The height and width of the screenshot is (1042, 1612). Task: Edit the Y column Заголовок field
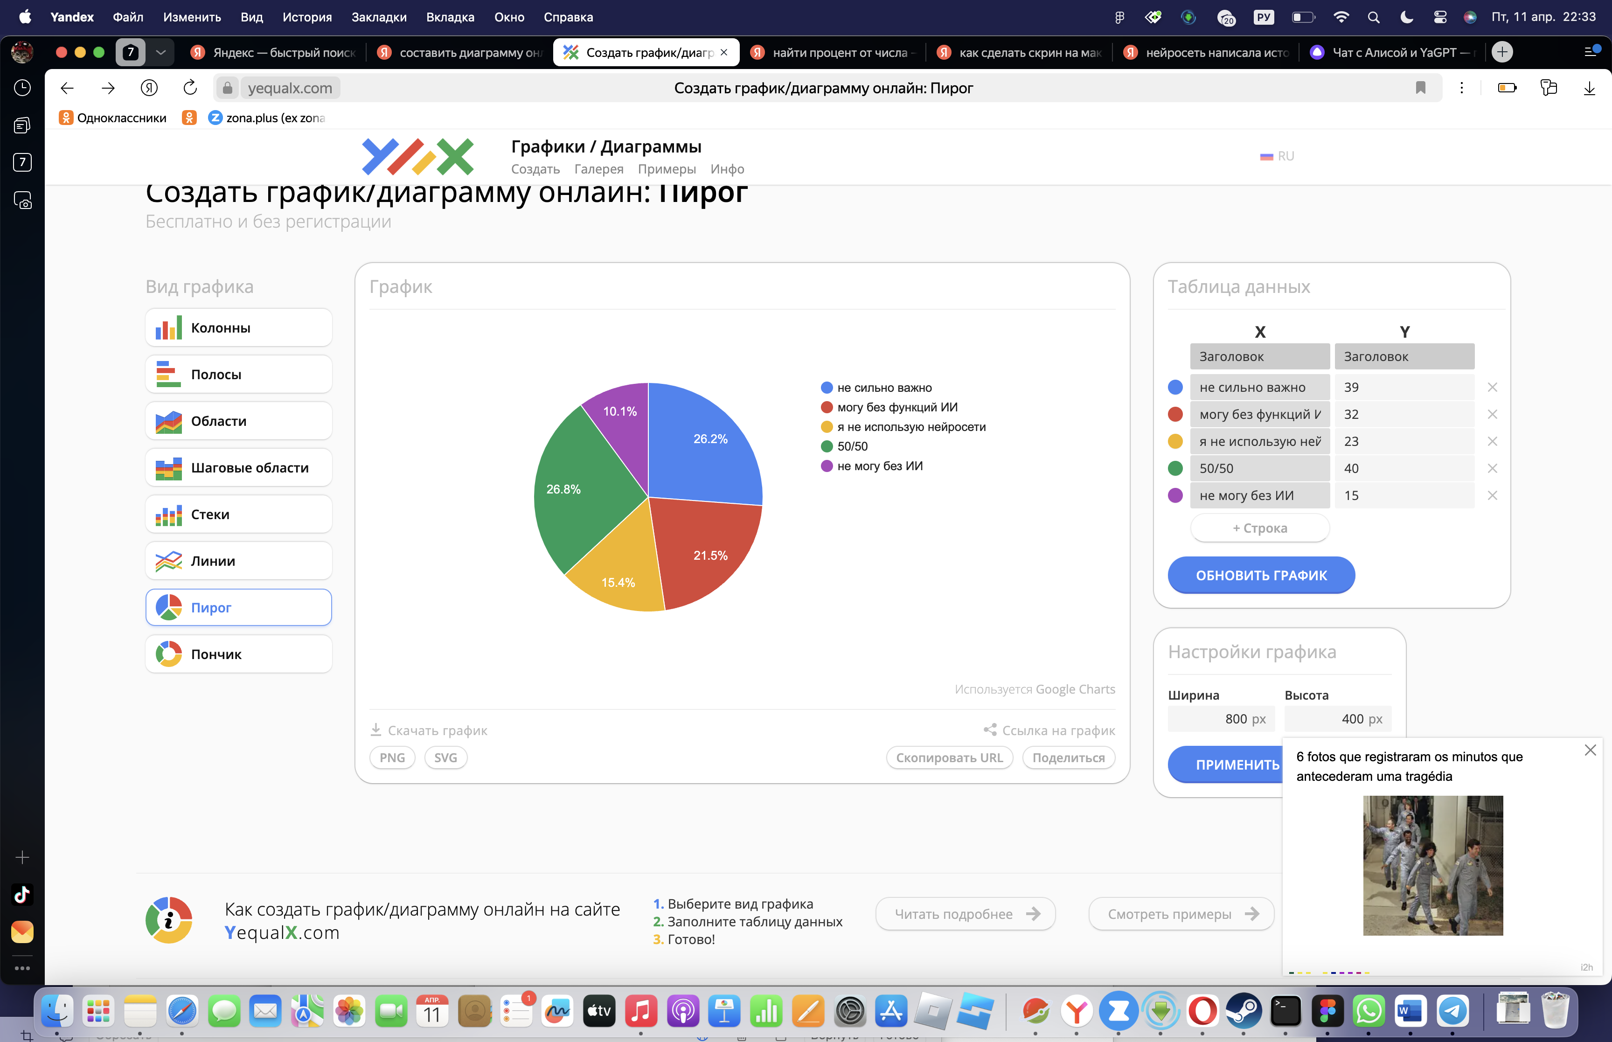tap(1404, 356)
